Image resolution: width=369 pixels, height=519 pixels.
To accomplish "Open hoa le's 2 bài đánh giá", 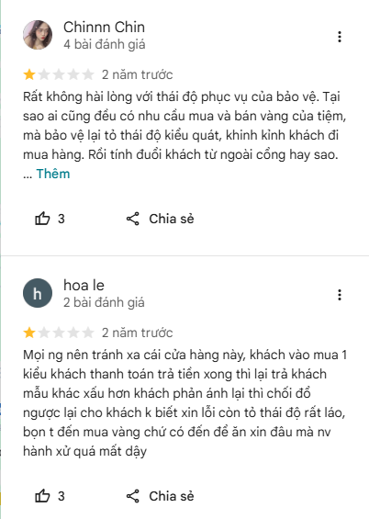I will (104, 302).
